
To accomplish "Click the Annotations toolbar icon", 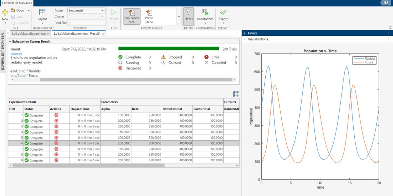I will (x=205, y=12).
